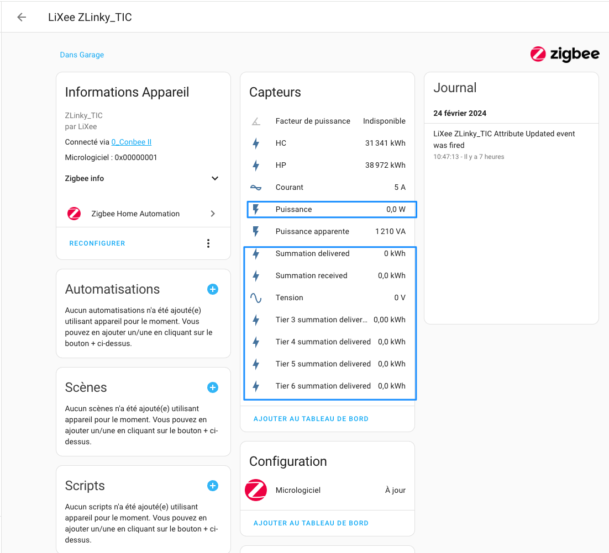Click the Puissance power icon
The height and width of the screenshot is (553, 609).
(x=256, y=210)
